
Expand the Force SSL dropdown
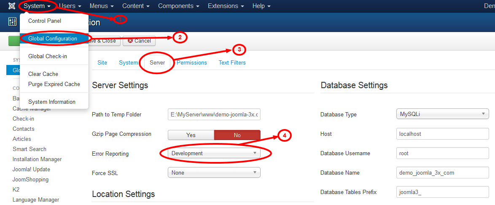click(214, 173)
